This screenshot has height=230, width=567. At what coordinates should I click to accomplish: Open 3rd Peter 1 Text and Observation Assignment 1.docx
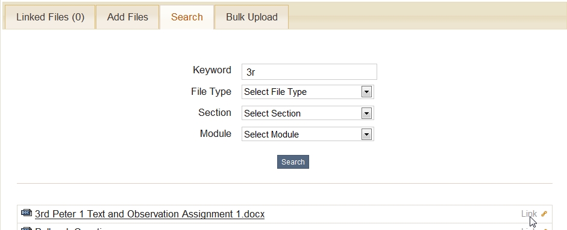(149, 214)
